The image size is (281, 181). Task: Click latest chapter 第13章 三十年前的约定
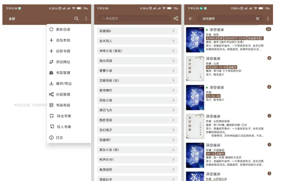[227, 71]
